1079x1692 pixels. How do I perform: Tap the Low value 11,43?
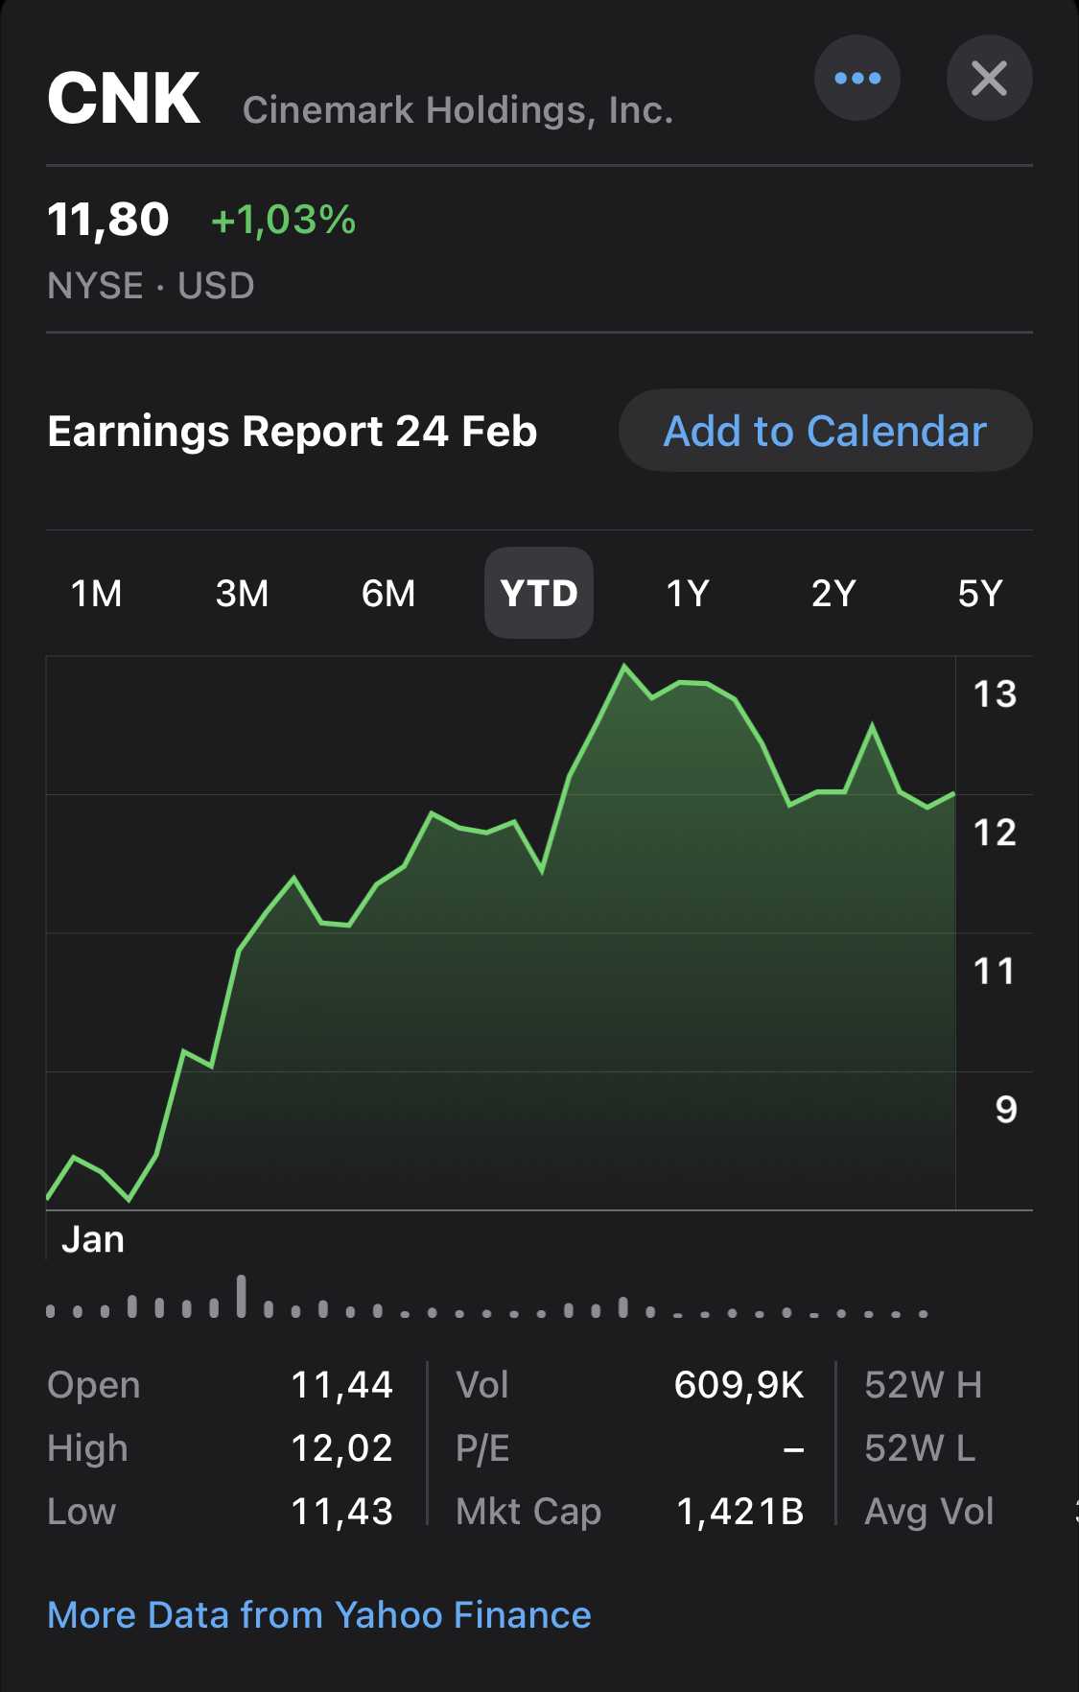(x=342, y=1512)
